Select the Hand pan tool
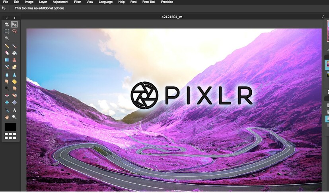This screenshot has height=193, width=329. pyautogui.click(x=7, y=117)
